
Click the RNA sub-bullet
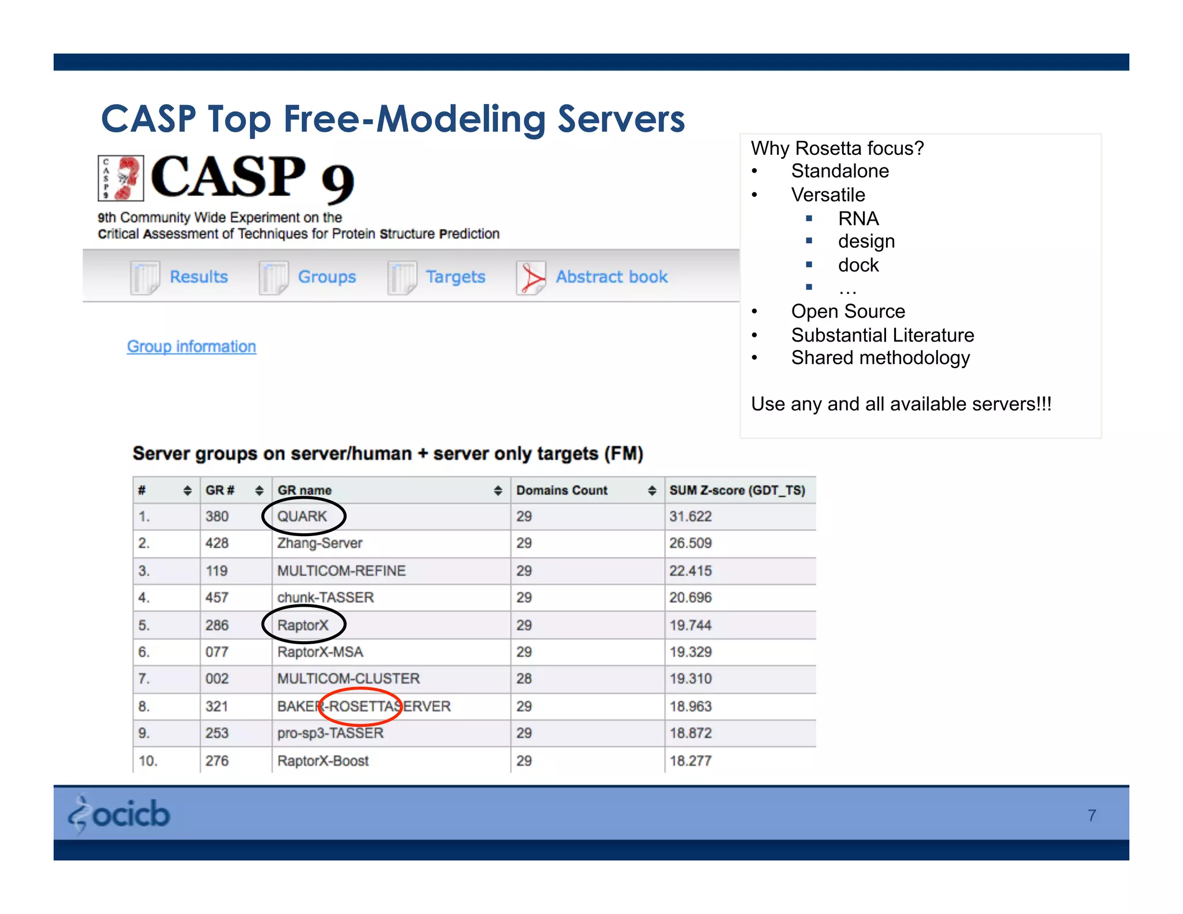coord(858,218)
